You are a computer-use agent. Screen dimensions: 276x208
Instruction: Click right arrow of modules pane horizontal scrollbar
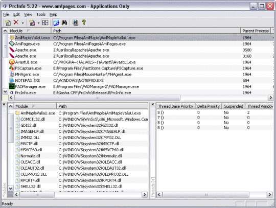click(145, 194)
